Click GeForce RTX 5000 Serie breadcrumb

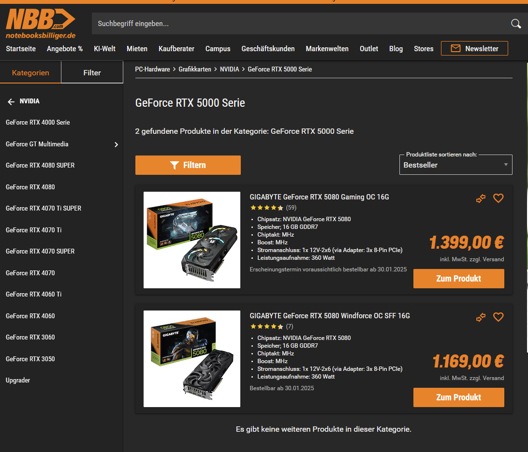pos(280,69)
